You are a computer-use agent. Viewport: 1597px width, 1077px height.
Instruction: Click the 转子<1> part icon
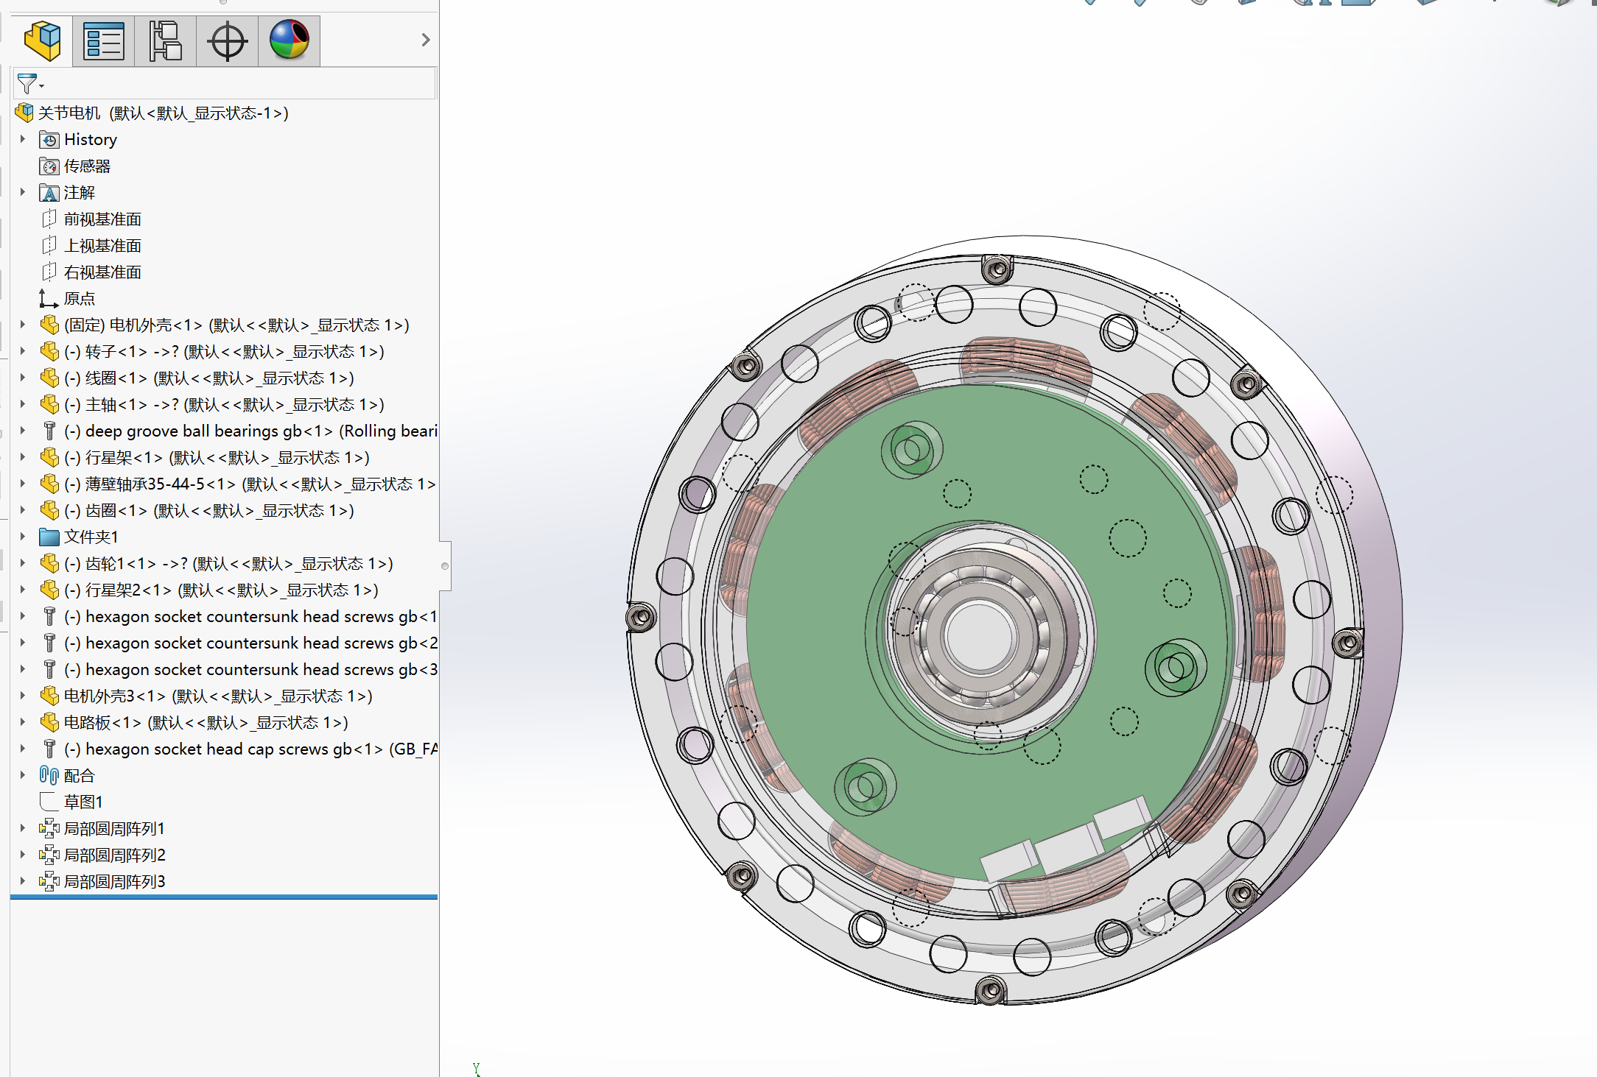click(x=49, y=351)
